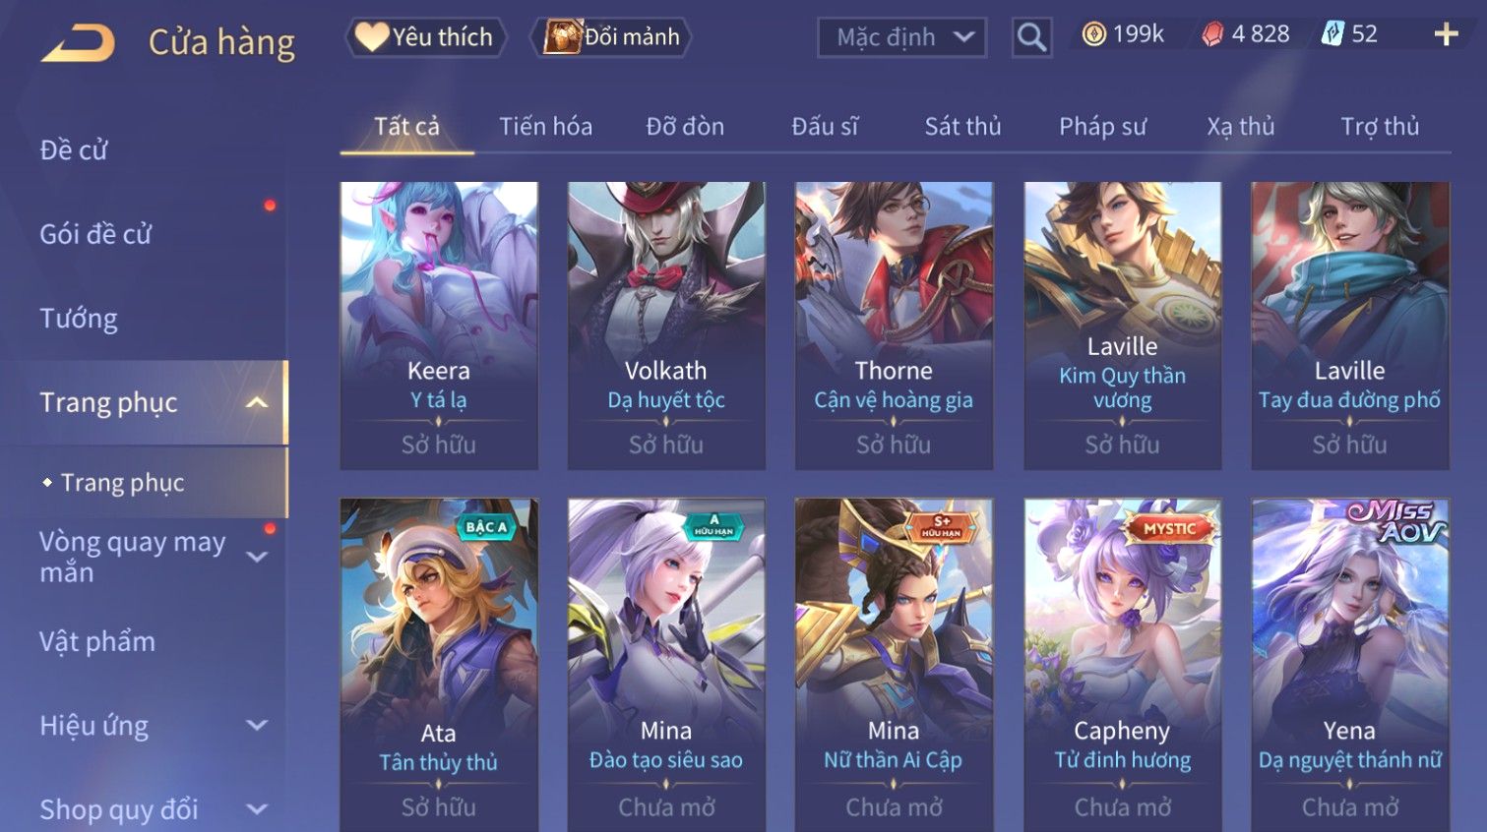Open Gói đề cử sidebar item
This screenshot has height=832, width=1487.
click(x=95, y=234)
